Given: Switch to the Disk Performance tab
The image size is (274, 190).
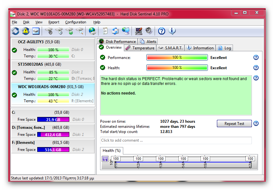Looking at the screenshot, I should point(117,42).
